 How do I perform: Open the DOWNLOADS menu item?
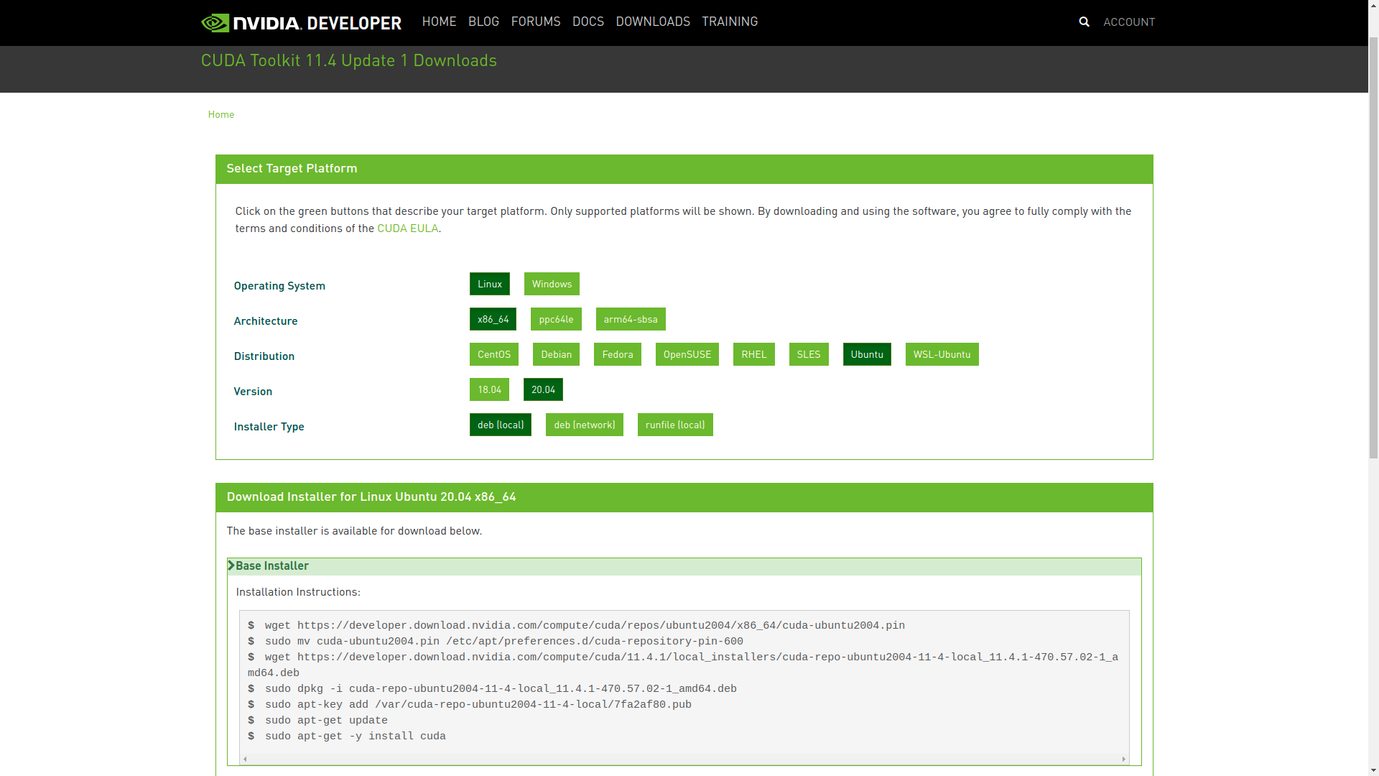(x=652, y=22)
